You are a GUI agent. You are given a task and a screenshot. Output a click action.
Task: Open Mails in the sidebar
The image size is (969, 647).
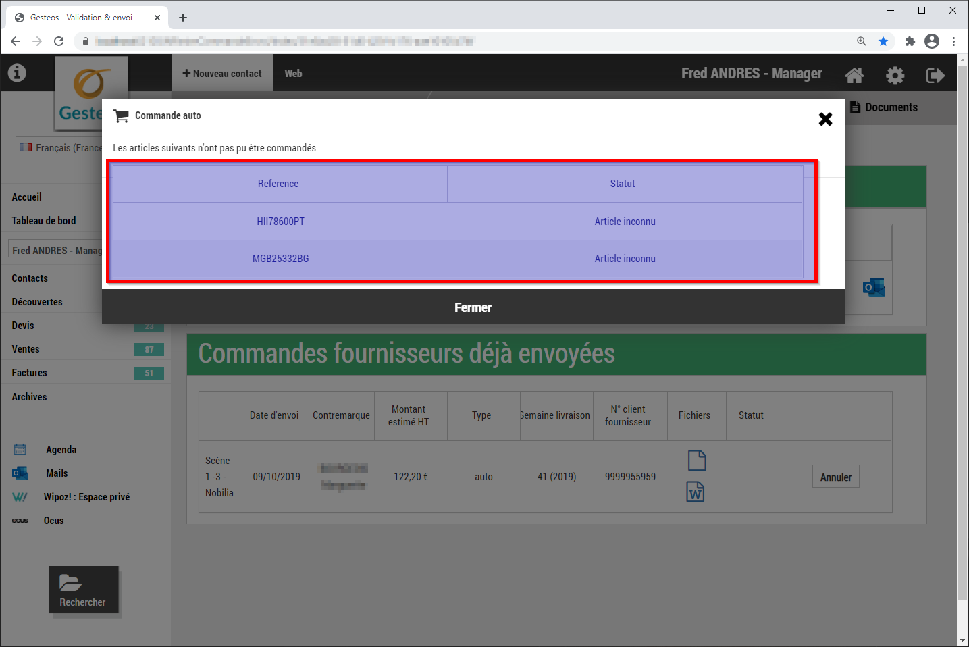[x=57, y=473]
